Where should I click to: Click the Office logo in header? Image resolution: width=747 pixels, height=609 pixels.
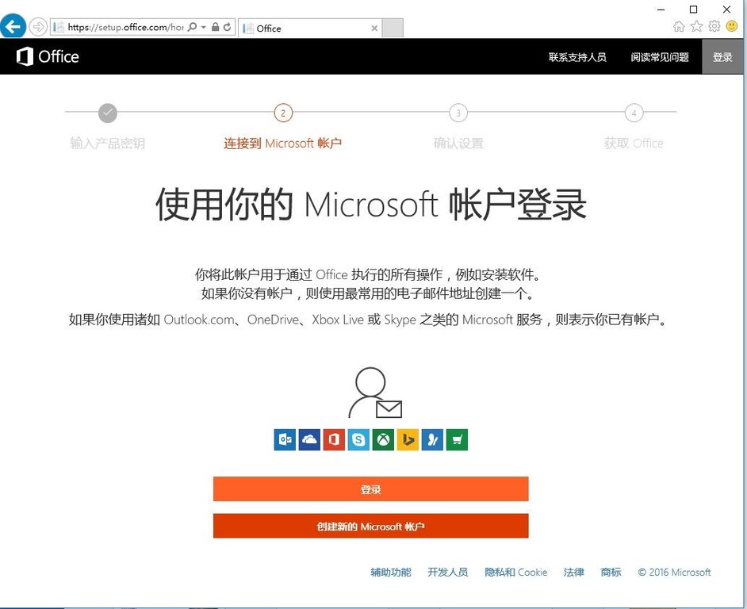pyautogui.click(x=48, y=57)
